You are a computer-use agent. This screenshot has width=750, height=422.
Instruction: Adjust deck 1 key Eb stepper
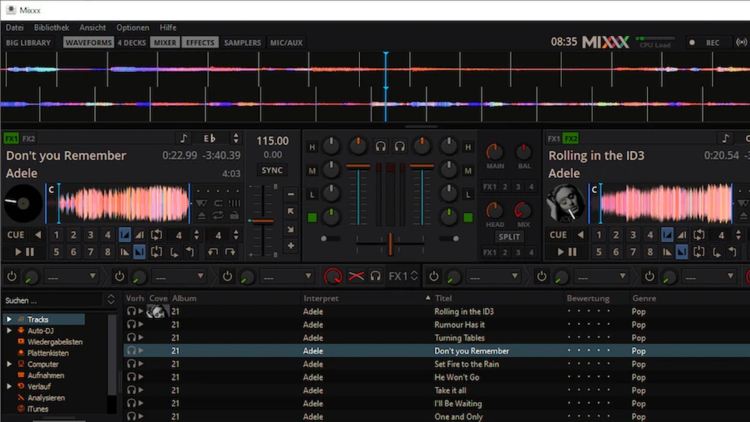236,139
